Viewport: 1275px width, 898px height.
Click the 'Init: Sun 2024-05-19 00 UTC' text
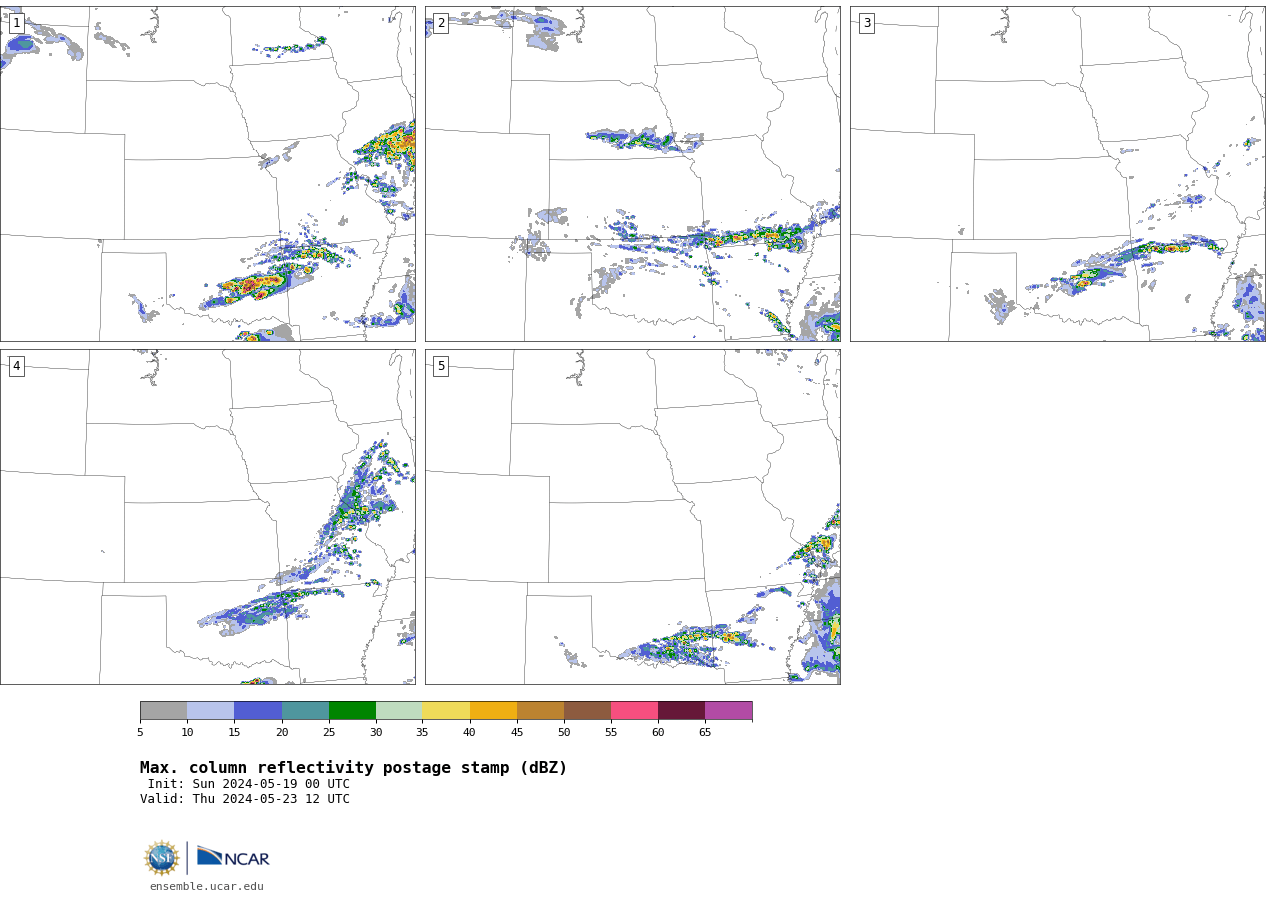pyautogui.click(x=249, y=784)
